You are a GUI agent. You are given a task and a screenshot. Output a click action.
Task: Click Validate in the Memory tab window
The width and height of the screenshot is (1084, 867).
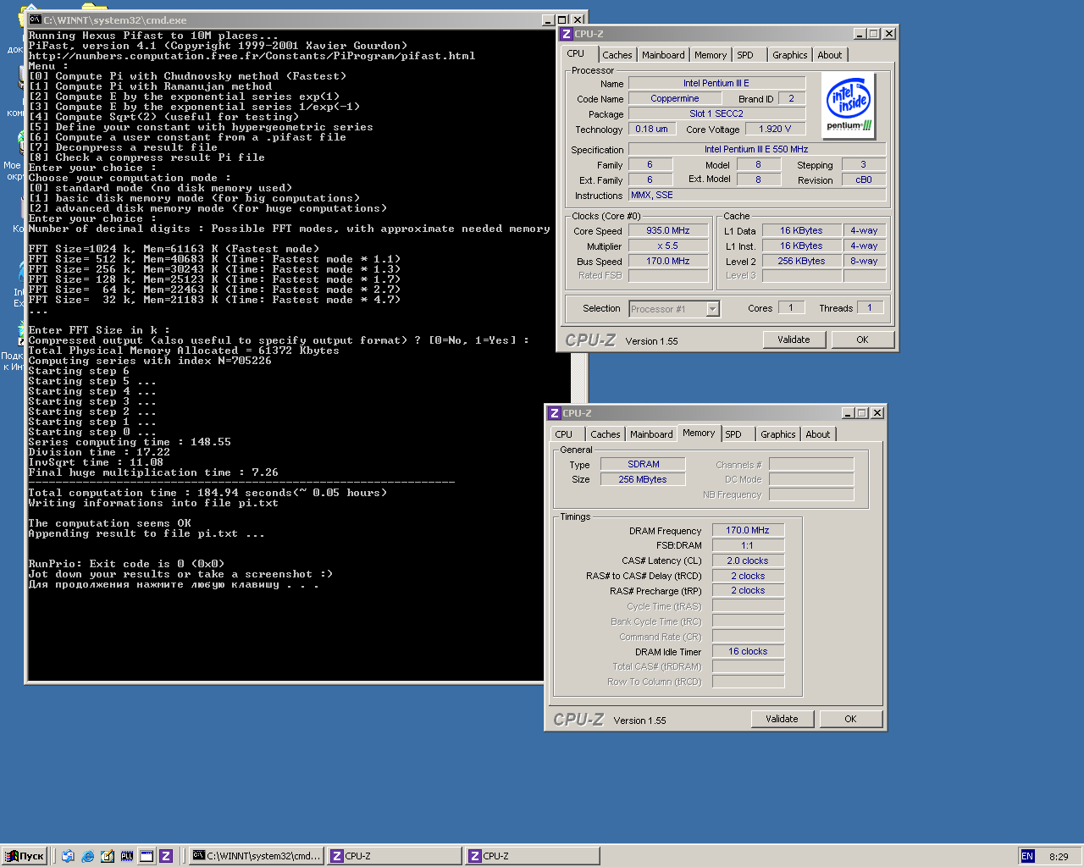point(782,719)
